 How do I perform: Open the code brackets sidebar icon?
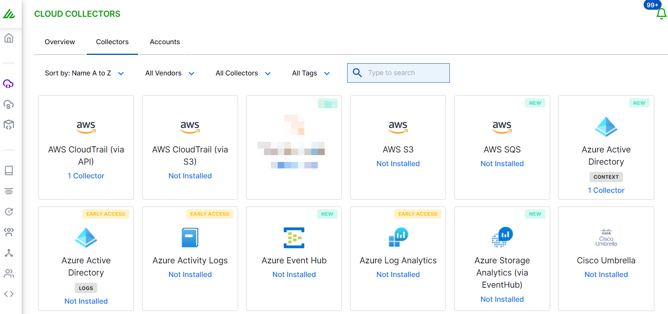(9, 294)
